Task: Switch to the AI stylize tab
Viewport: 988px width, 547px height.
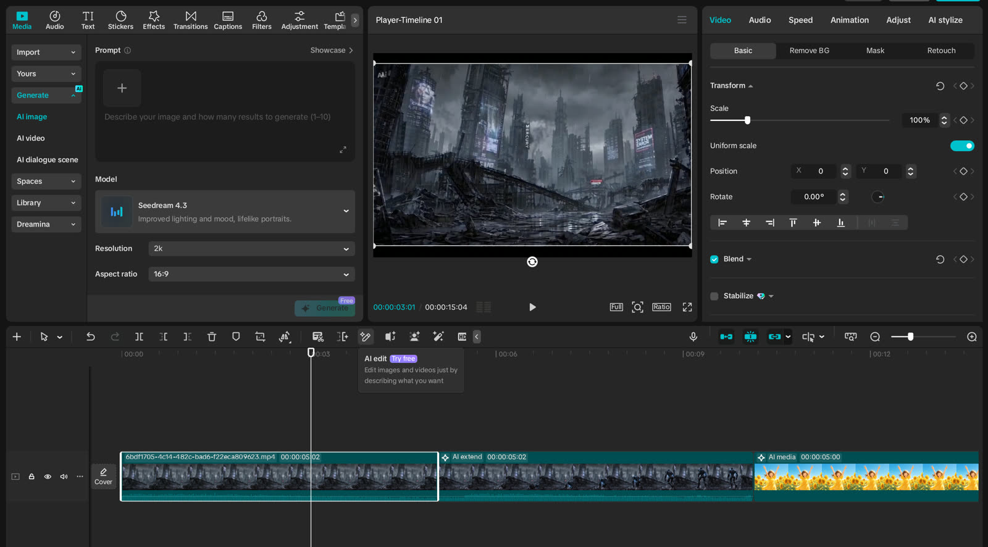Action: coord(945,20)
